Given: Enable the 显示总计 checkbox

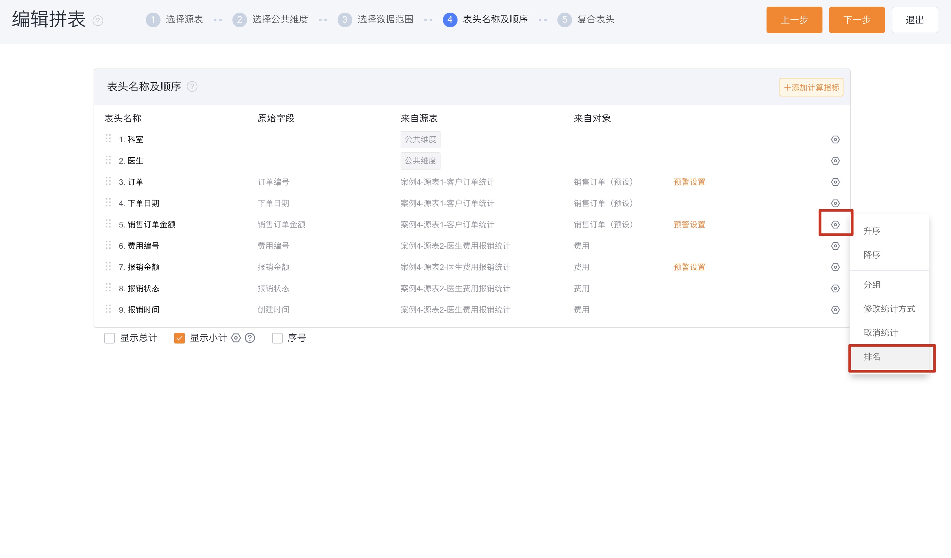Looking at the screenshot, I should pyautogui.click(x=110, y=338).
